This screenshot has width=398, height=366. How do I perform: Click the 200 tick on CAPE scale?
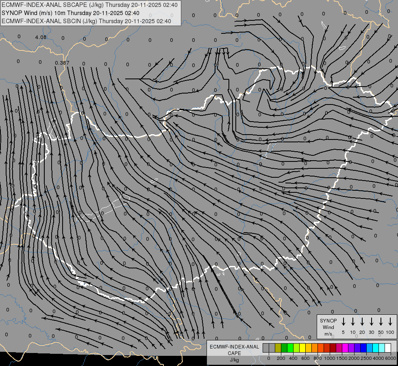[x=281, y=358]
